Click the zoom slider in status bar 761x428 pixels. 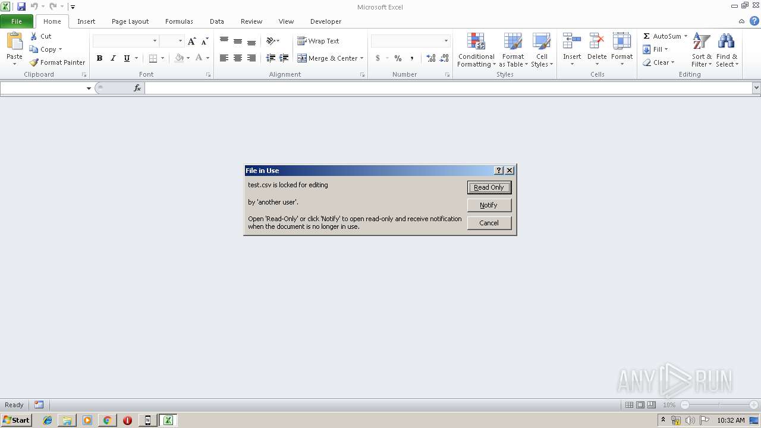[719, 405]
